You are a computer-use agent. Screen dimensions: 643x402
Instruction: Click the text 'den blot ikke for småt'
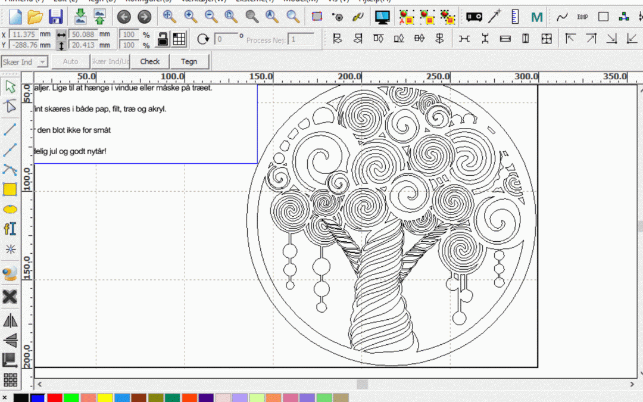pyautogui.click(x=74, y=130)
